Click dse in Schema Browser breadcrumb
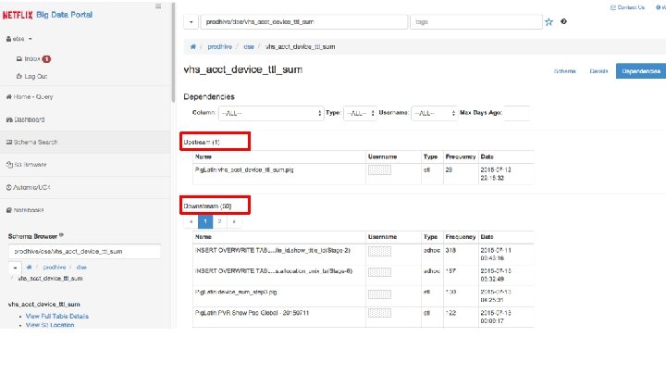This screenshot has height=375, width=666. pyautogui.click(x=81, y=267)
